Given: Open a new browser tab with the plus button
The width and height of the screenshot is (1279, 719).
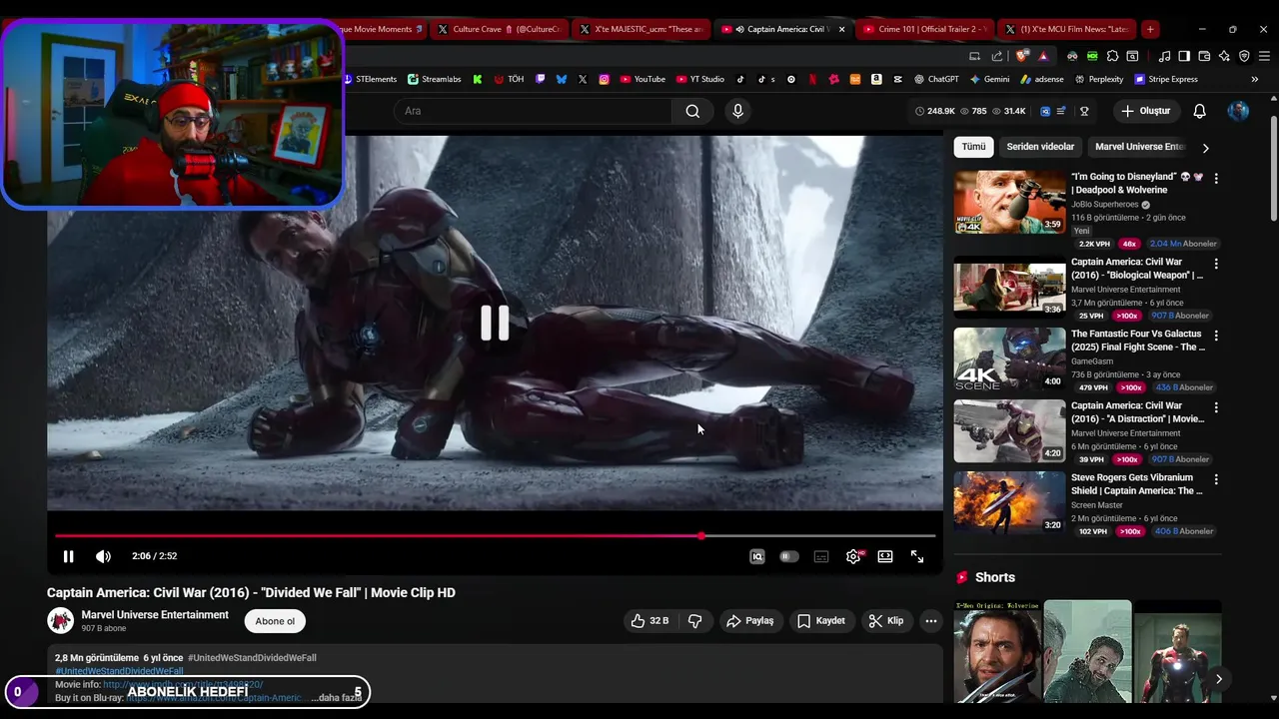Looking at the screenshot, I should [x=1150, y=29].
